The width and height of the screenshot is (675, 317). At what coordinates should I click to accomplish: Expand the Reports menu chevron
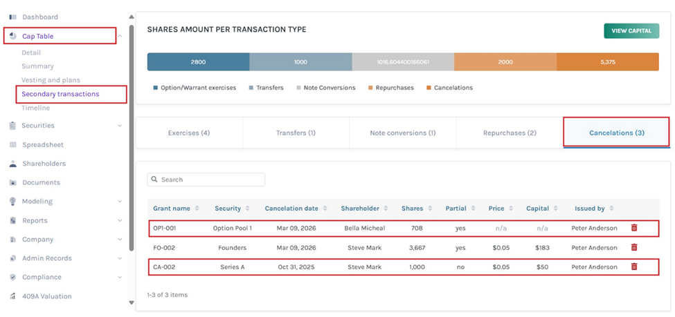point(120,221)
